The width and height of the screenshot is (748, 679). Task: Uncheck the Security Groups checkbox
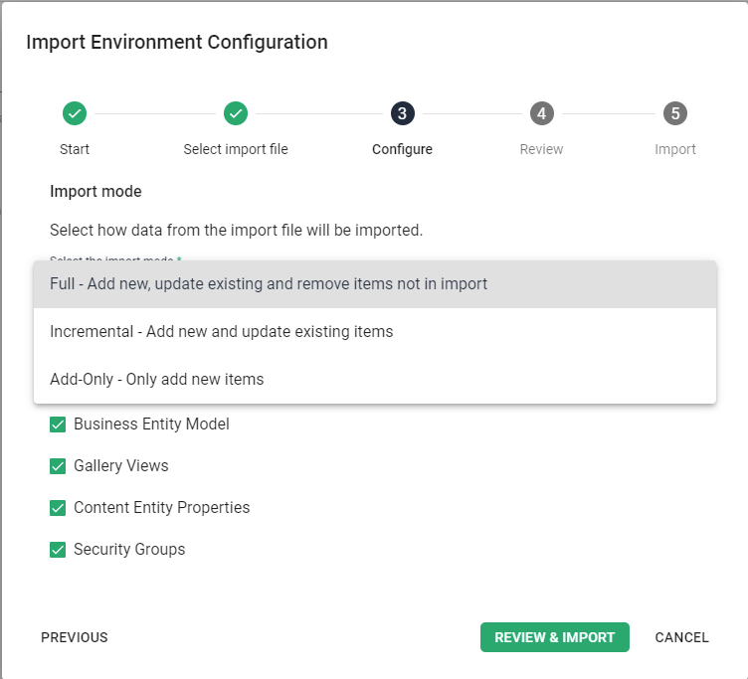58,550
